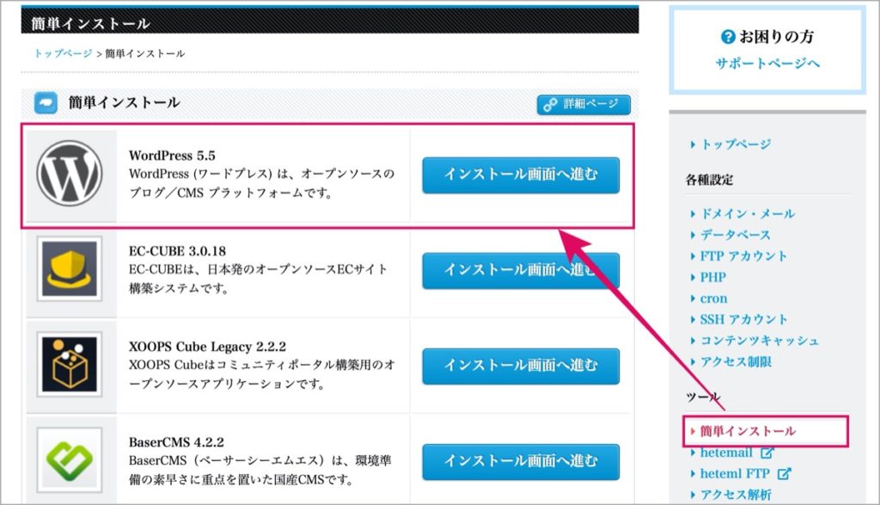Open FTP アカウント settings
This screenshot has width=880, height=505.
pos(743,256)
